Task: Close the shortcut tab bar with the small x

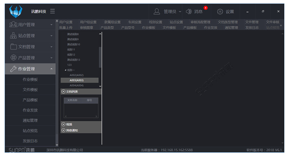Action: (281, 25)
